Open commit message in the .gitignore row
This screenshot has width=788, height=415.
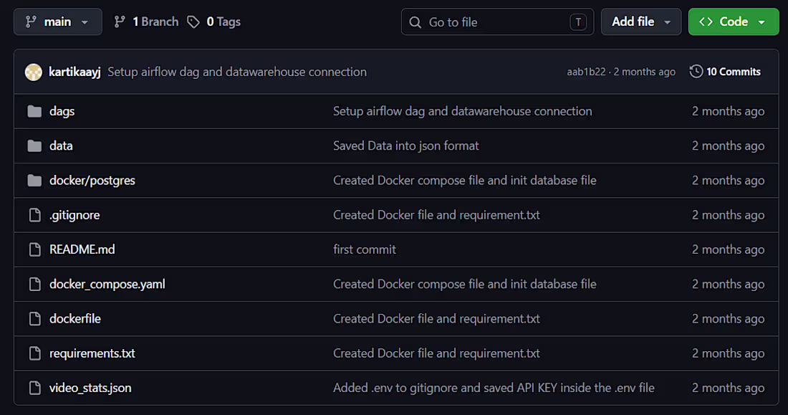point(436,215)
